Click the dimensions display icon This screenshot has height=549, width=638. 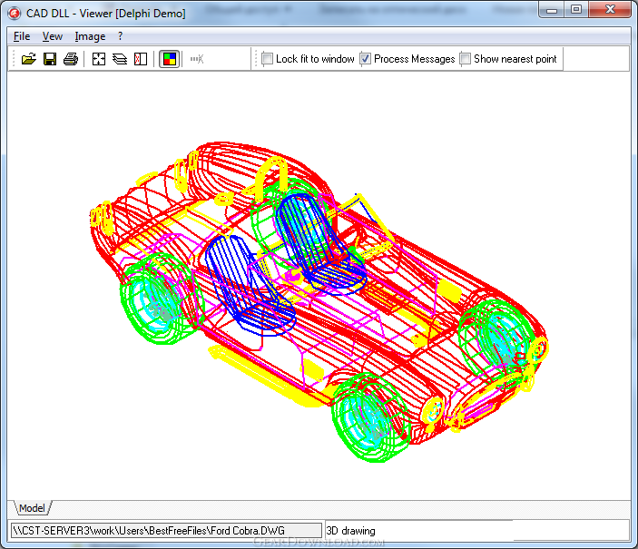197,59
